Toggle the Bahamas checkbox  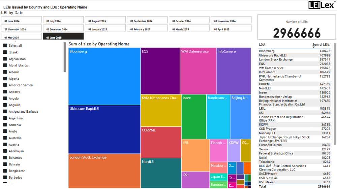[5, 157]
